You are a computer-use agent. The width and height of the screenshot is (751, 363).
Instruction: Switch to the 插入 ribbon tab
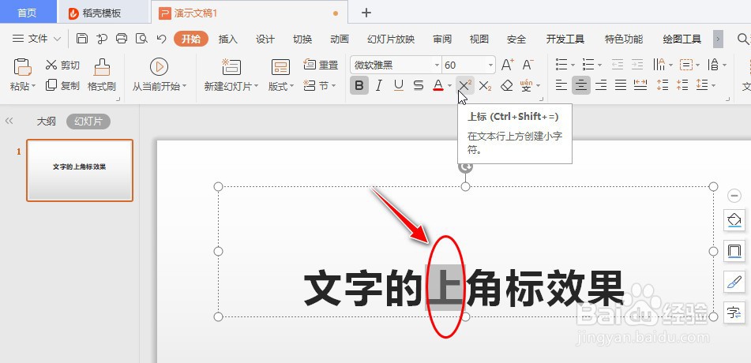(228, 39)
